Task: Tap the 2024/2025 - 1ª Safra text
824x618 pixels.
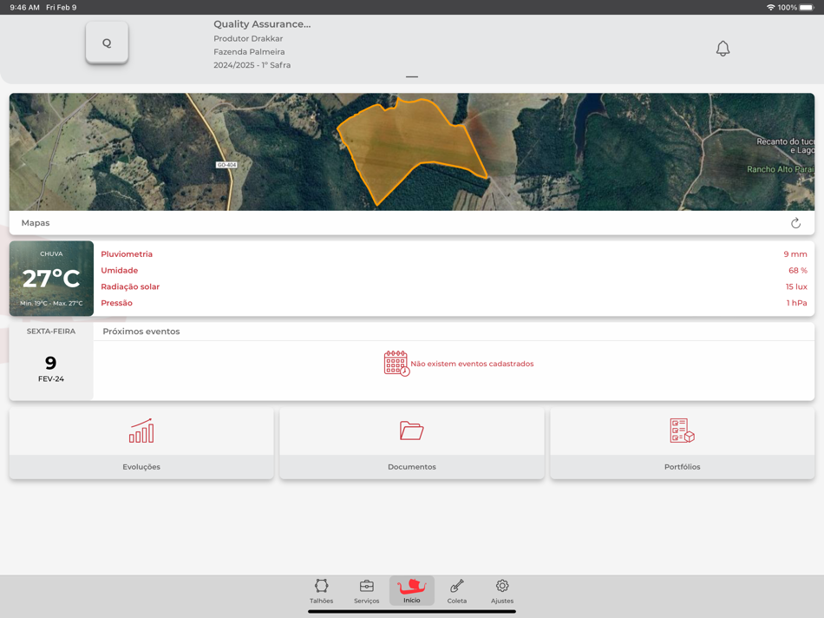Action: click(252, 65)
